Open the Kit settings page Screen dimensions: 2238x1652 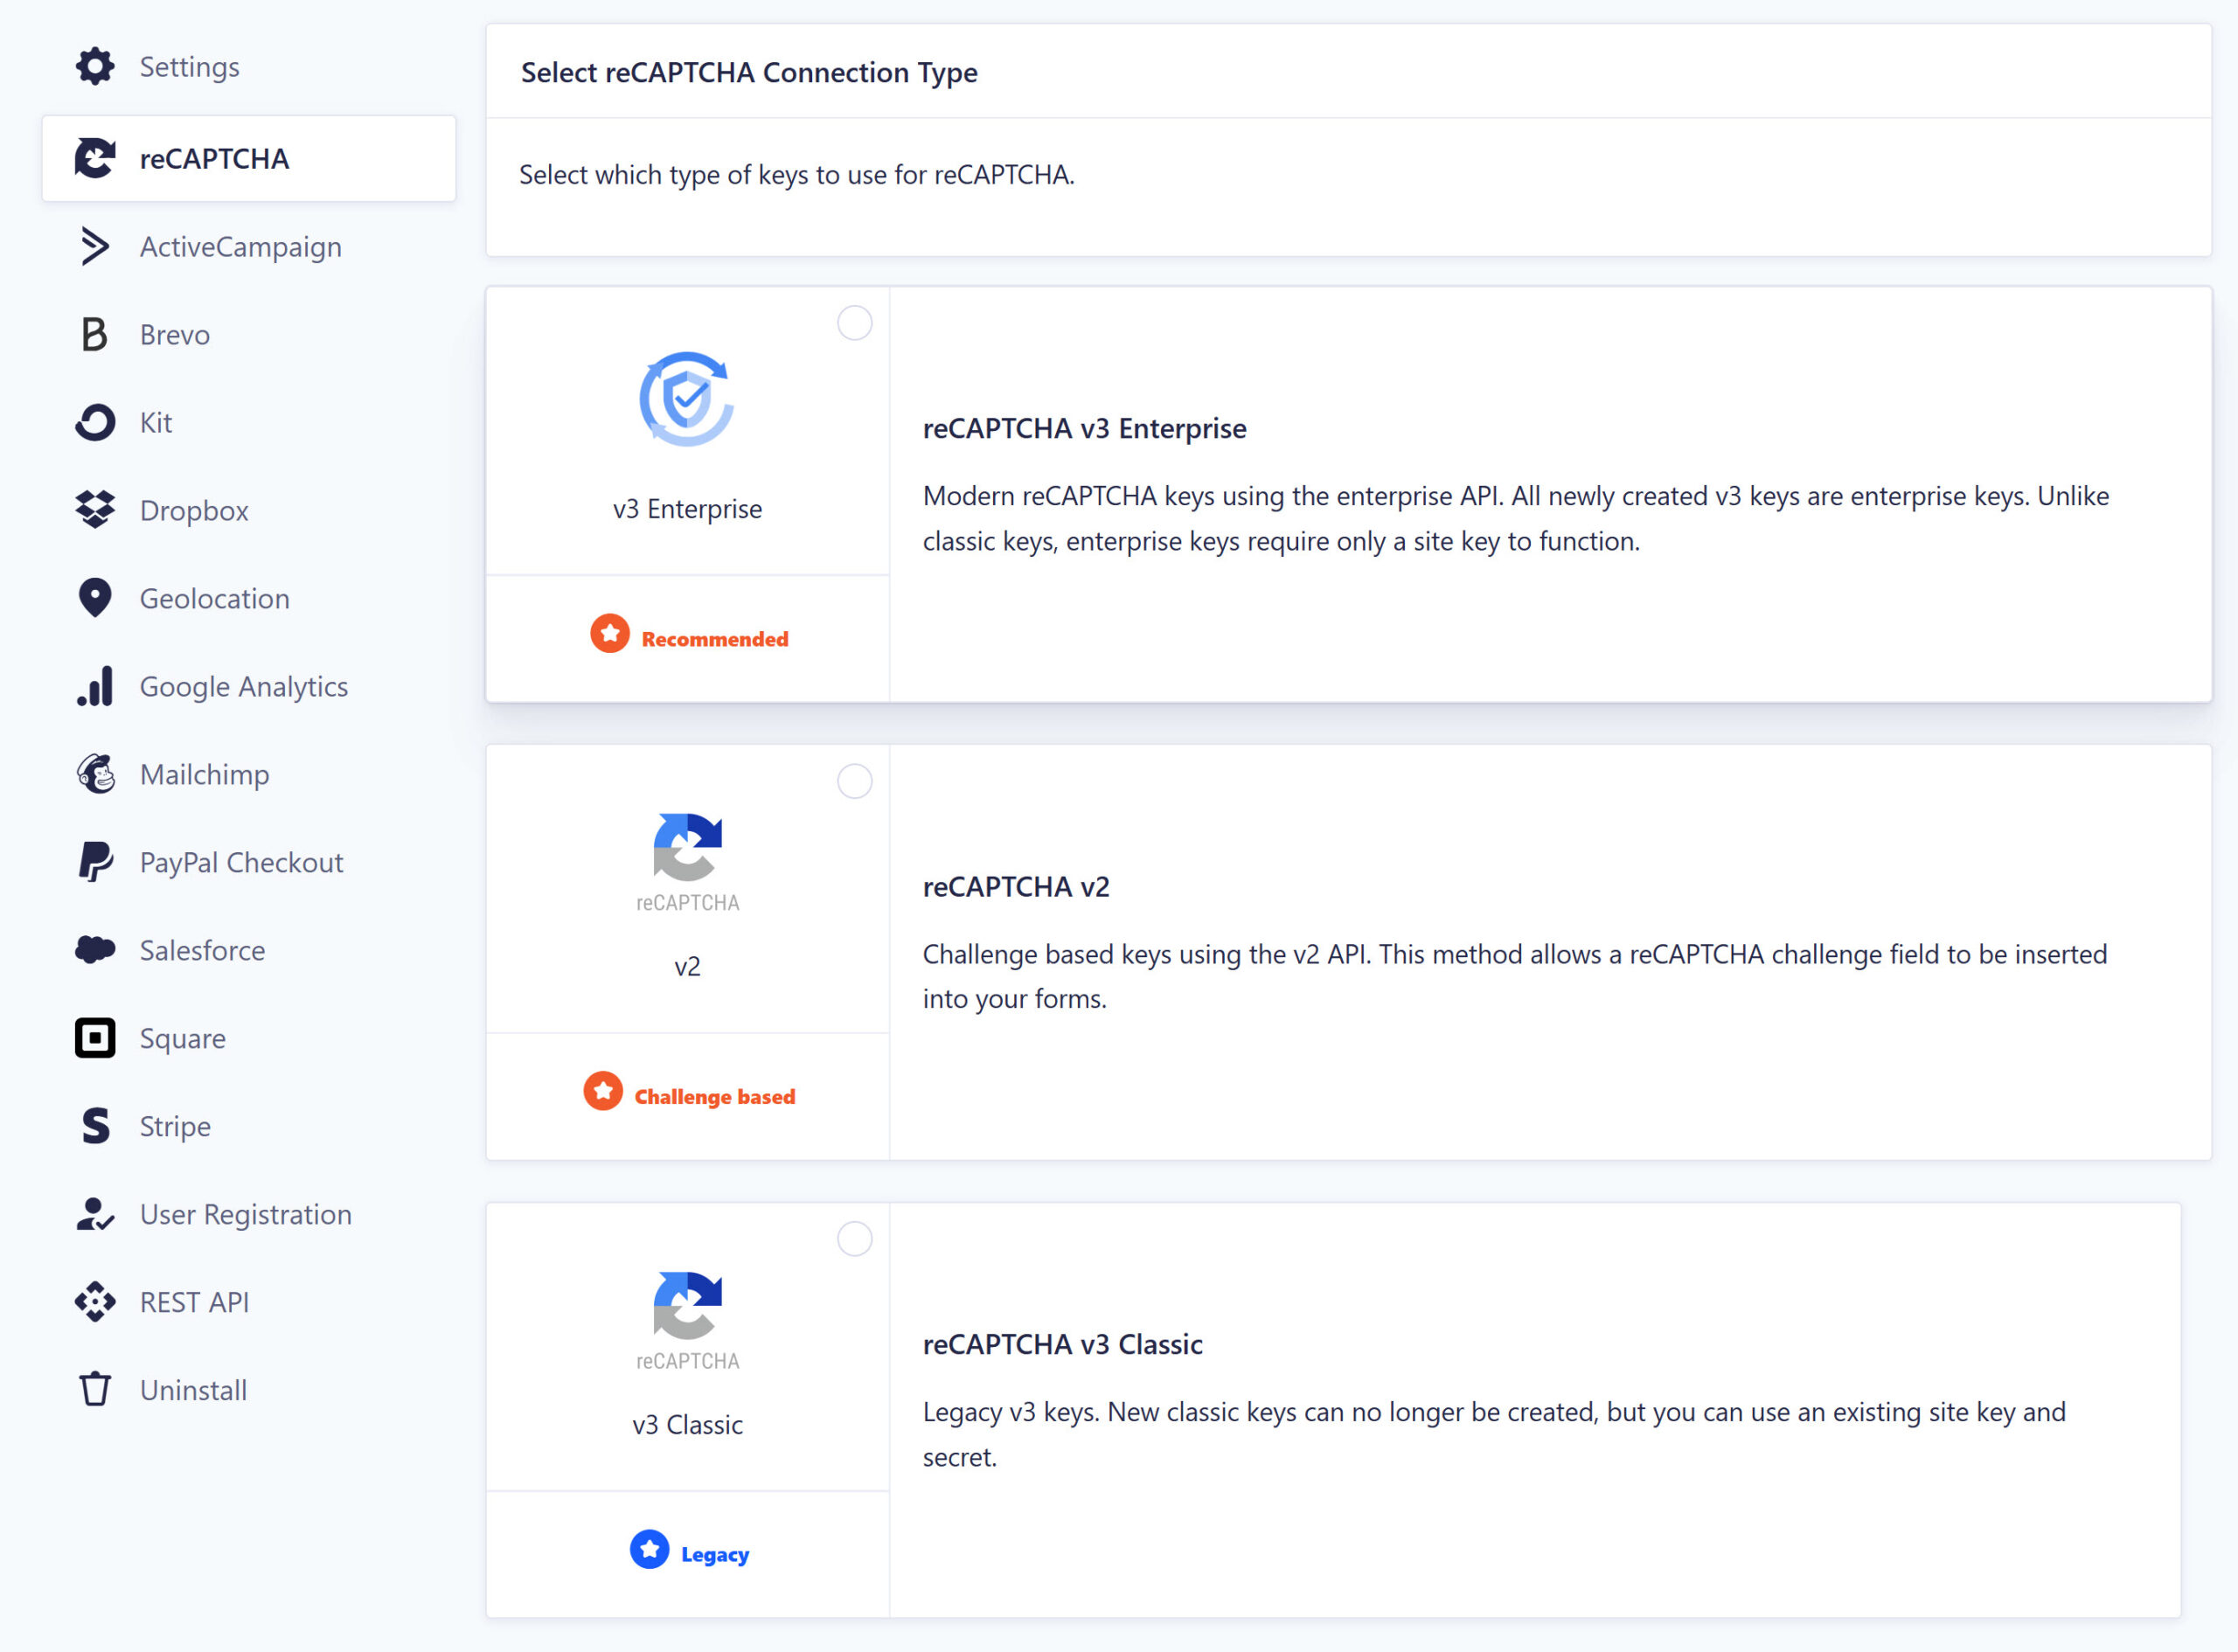click(x=249, y=422)
